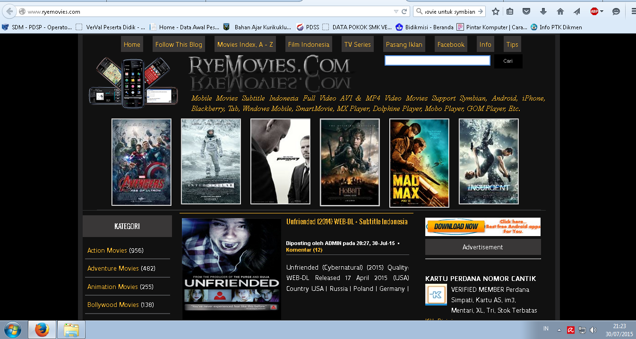Open the Adventure Movies category
This screenshot has height=339, width=636.
point(113,268)
